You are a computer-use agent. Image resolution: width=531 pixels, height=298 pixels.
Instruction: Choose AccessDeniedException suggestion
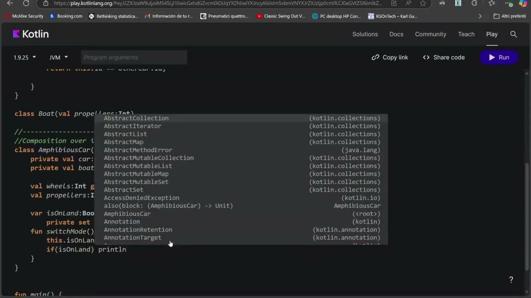click(x=241, y=198)
